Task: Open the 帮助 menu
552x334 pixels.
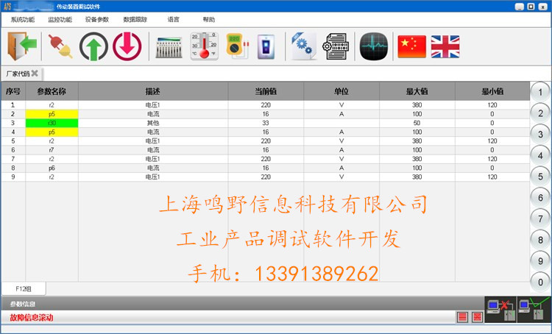Action: [209, 20]
